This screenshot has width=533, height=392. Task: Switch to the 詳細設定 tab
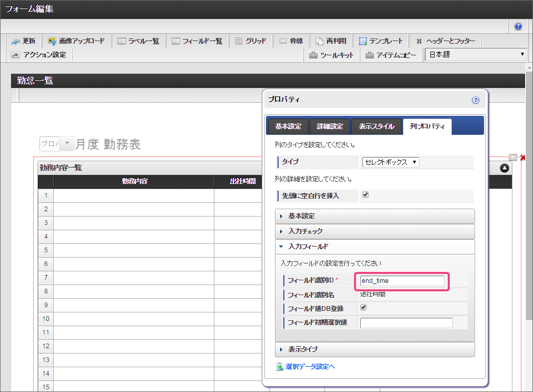point(330,126)
